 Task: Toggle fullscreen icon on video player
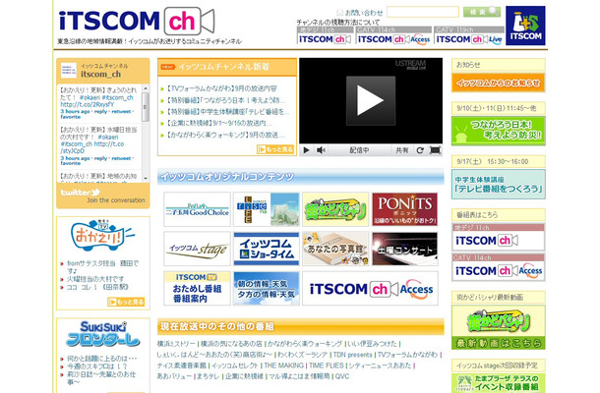click(x=435, y=150)
